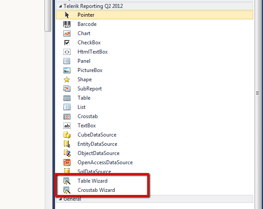Image resolution: width=263 pixels, height=209 pixels.
Task: Click the Crosstab text label
Action: (88, 116)
